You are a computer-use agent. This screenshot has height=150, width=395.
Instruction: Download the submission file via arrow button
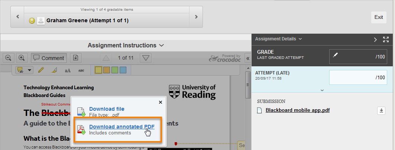coord(381,110)
